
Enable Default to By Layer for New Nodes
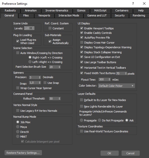click(81, 100)
